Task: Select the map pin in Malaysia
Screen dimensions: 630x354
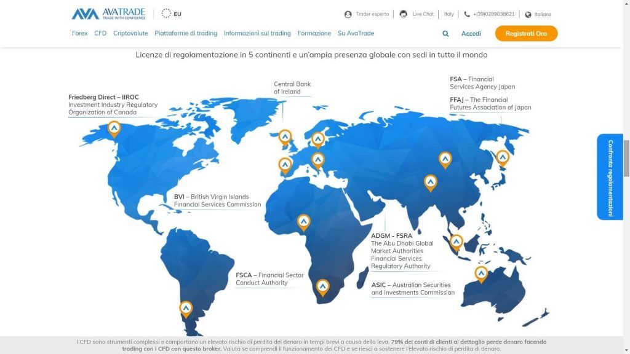Action: 456,243
